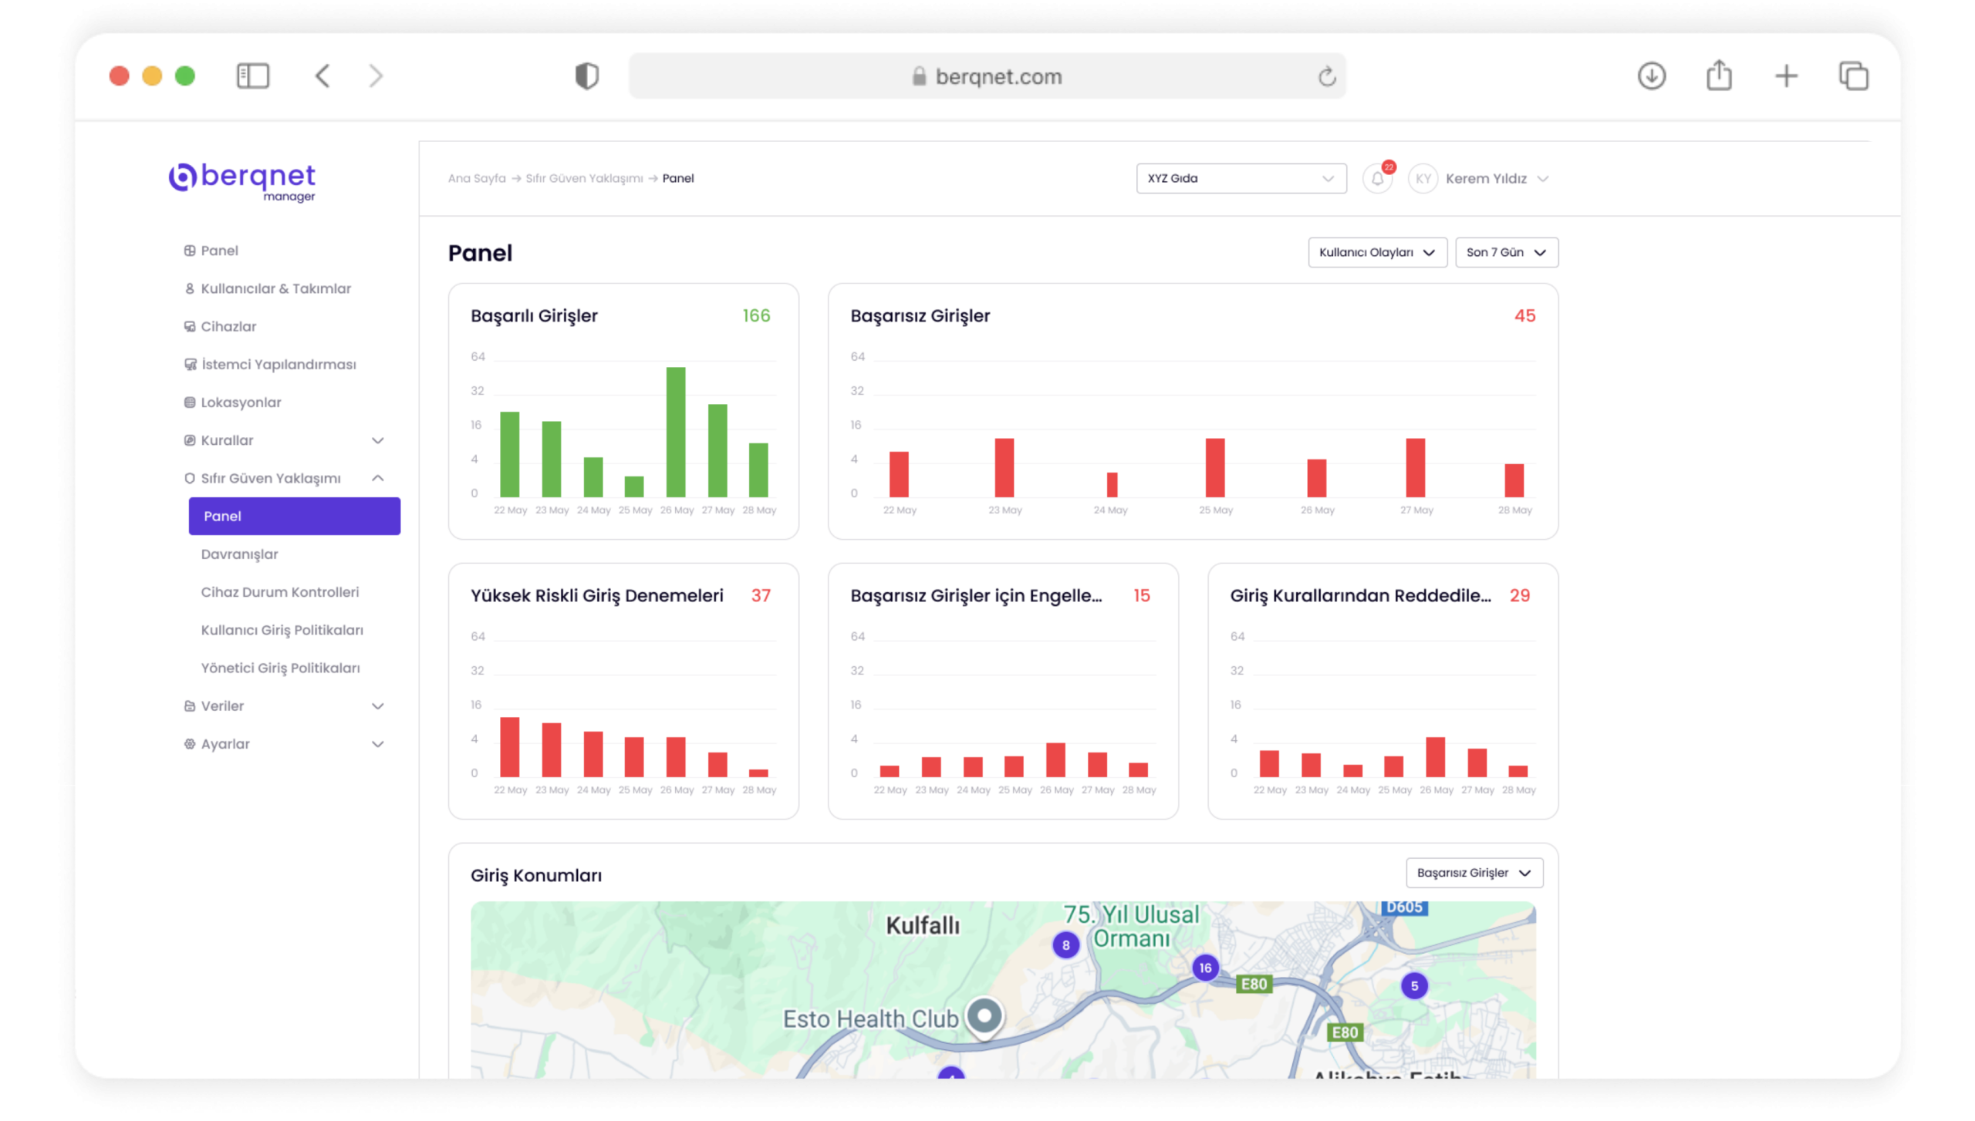The image size is (1975, 1121).
Task: Go to Kullanıcılar & Takımlar page
Action: (275, 288)
